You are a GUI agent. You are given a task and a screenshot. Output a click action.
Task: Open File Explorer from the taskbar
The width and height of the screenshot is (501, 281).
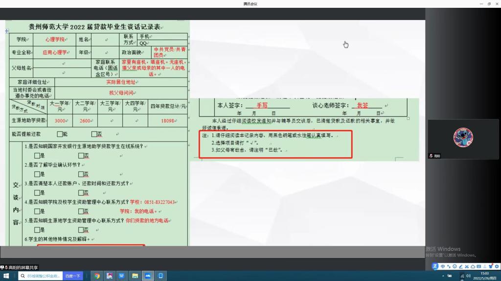[135, 276]
